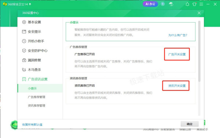Open 开机小助手 settings section
Viewport: 220px width, 138px height.
tap(36, 41)
